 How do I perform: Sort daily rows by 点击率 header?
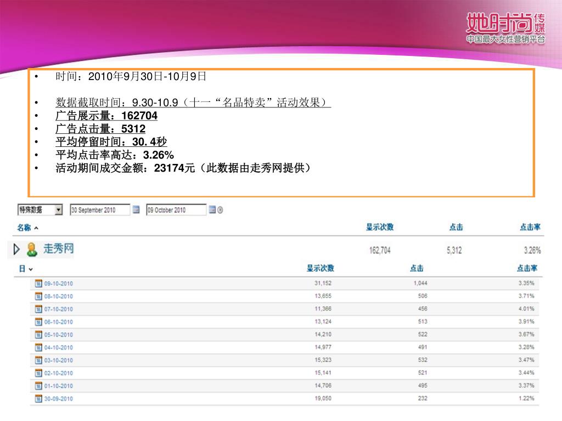coord(527,268)
